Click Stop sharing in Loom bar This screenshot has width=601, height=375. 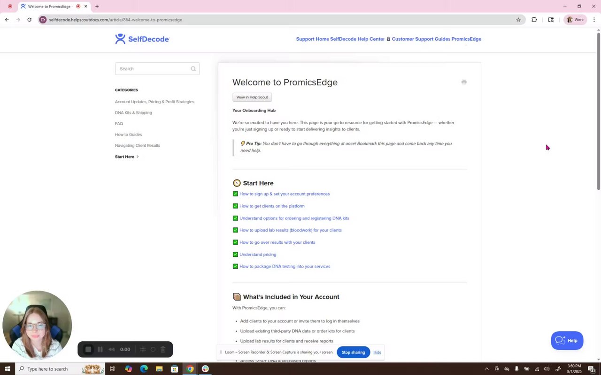[x=353, y=352]
